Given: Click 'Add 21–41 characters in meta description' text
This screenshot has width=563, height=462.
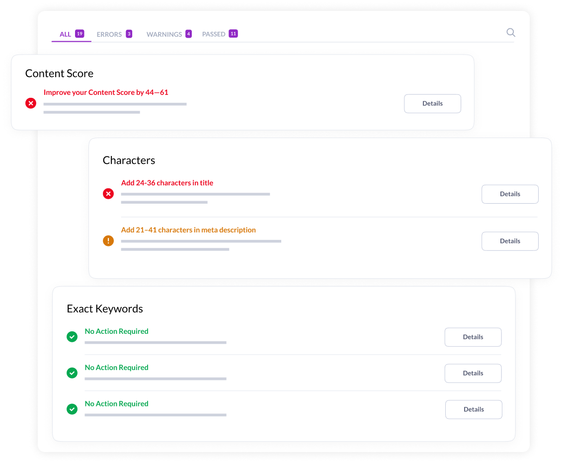Looking at the screenshot, I should coord(188,230).
